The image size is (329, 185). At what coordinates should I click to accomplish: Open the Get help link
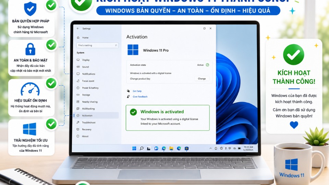(x=137, y=91)
